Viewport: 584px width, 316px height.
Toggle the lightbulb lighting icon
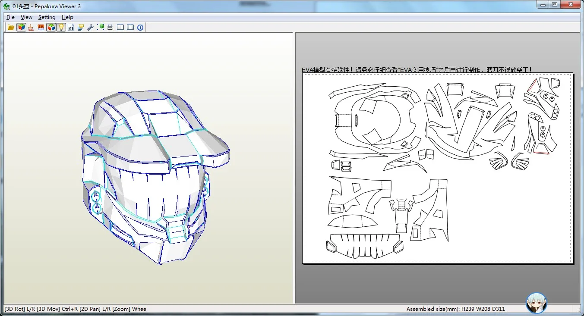pos(61,27)
